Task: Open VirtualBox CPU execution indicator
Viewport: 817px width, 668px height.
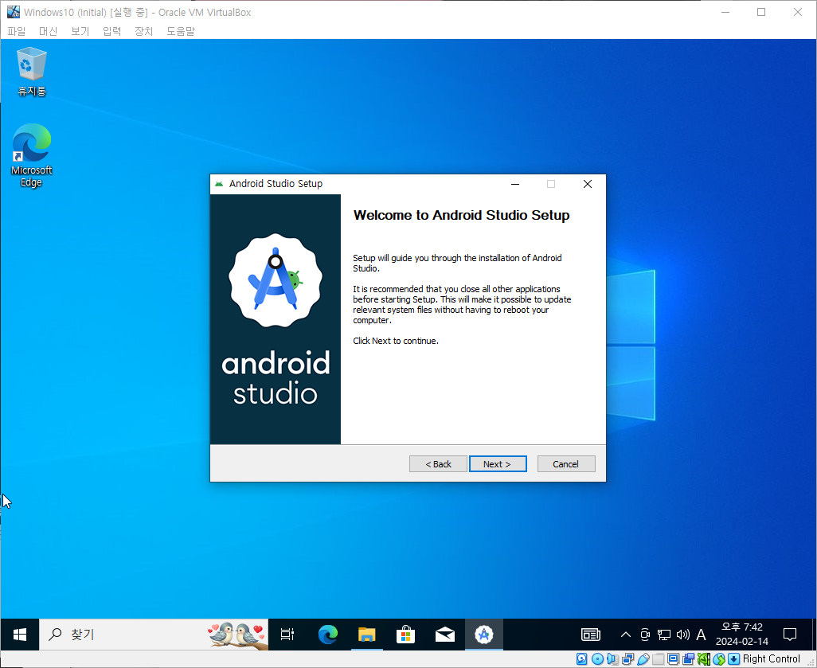Action: point(703,658)
